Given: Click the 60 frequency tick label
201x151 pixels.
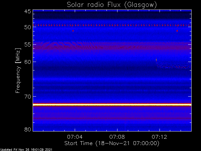Looking at the screenshot, I should click(28, 62).
